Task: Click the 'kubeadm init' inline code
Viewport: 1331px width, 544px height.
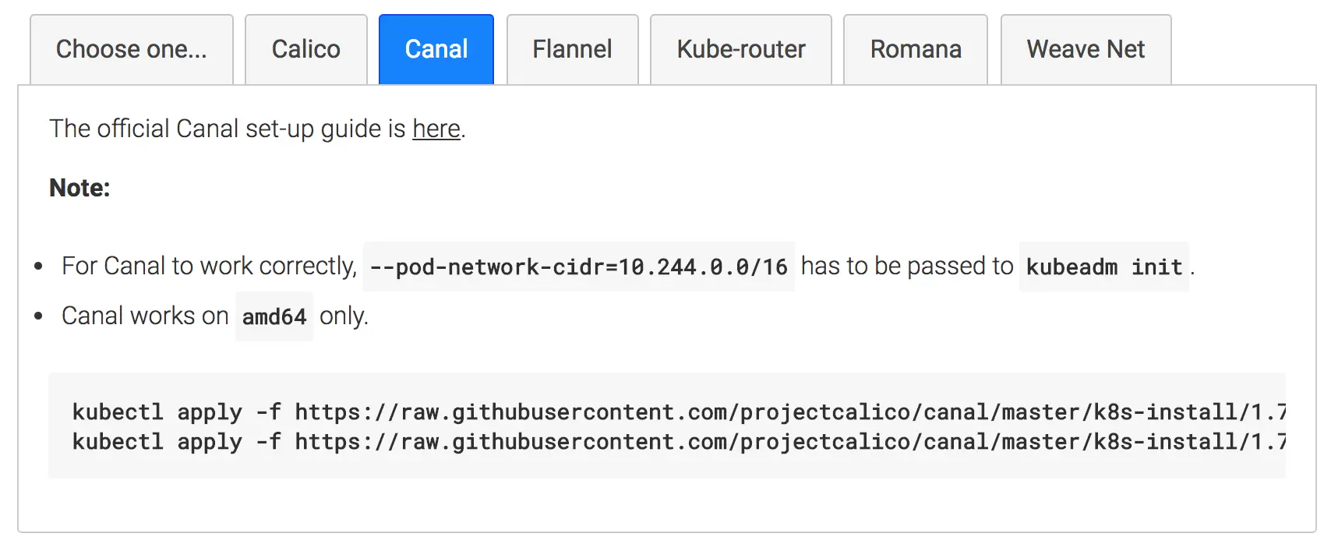Action: (x=1103, y=267)
